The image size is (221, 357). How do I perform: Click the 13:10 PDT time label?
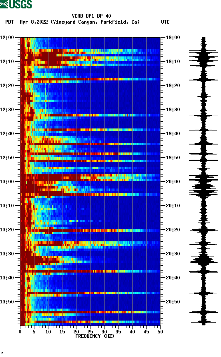click(x=7, y=206)
